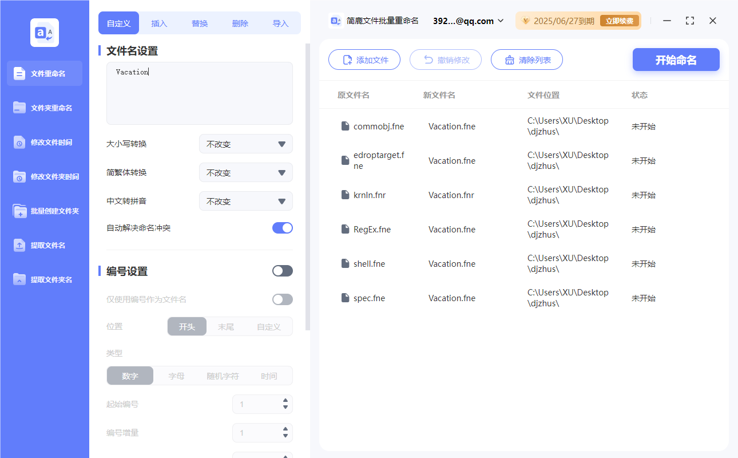The image size is (738, 458).
Task: Open the 提取文件夹名 tool
Action: 44,279
